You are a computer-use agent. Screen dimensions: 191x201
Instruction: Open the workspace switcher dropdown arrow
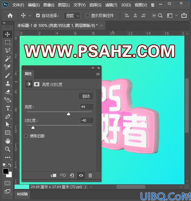tap(177, 15)
